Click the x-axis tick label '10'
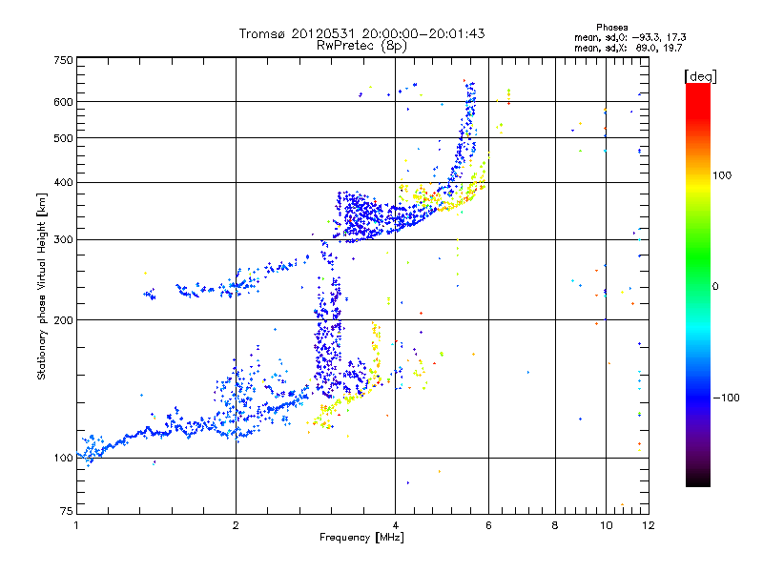Image resolution: width=763 pixels, height=572 pixels. coord(606,525)
